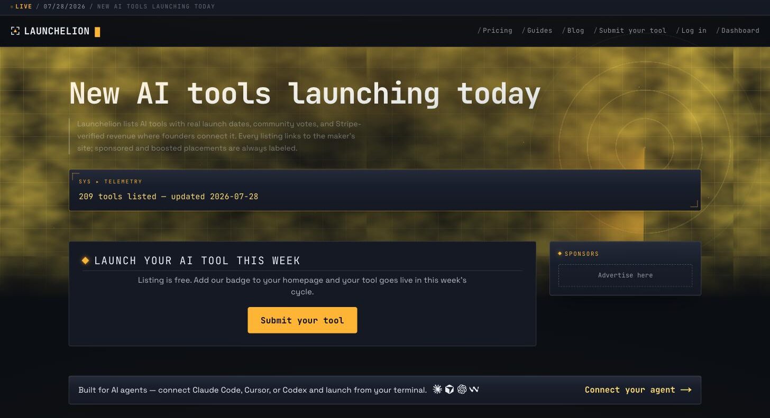Click the Claude starburst icon
This screenshot has height=418, width=770.
437,389
